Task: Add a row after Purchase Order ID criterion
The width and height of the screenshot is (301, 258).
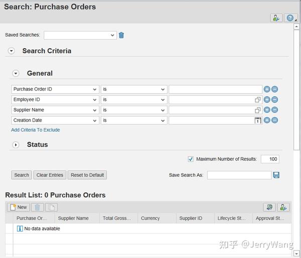Action: click(267, 89)
